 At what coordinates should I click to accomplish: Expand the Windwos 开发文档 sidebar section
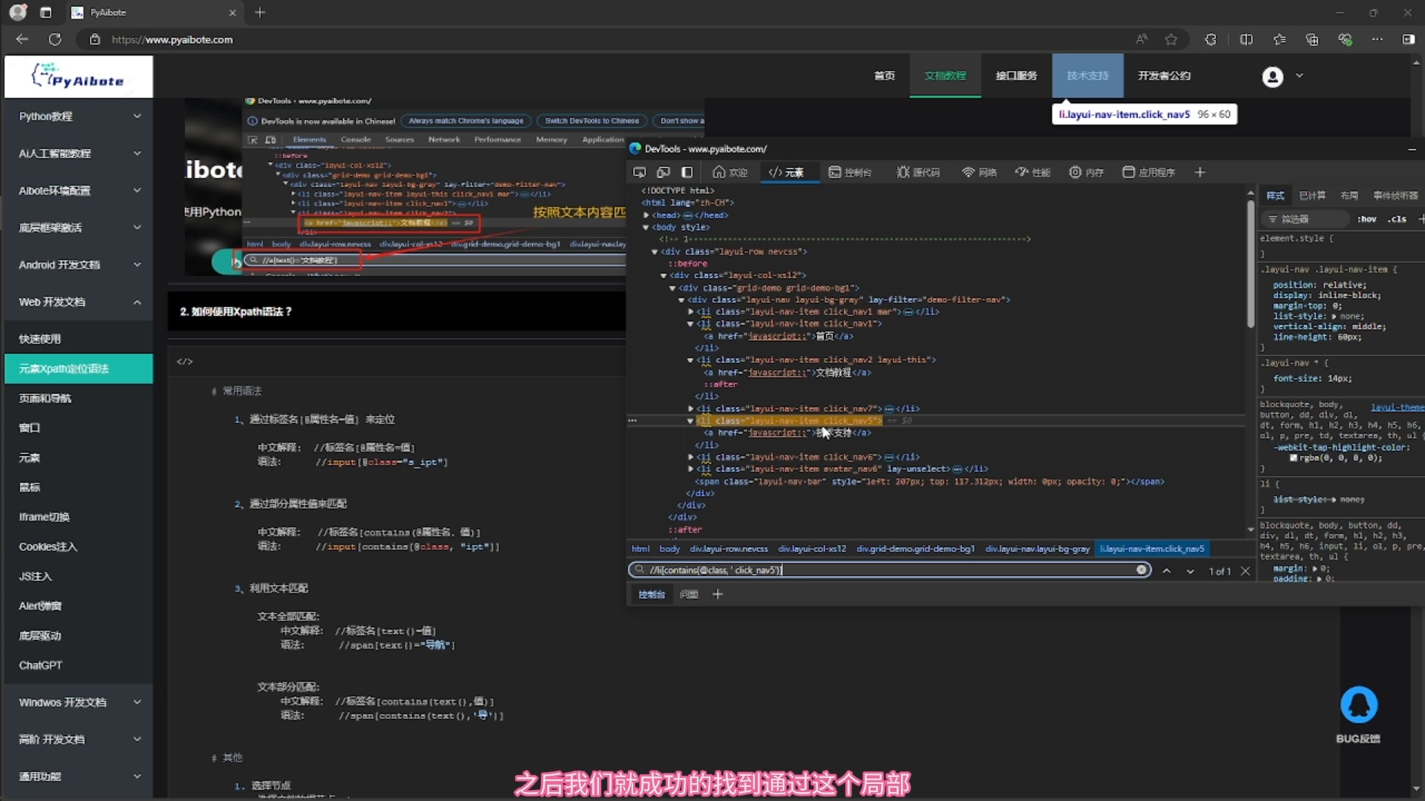tap(79, 702)
